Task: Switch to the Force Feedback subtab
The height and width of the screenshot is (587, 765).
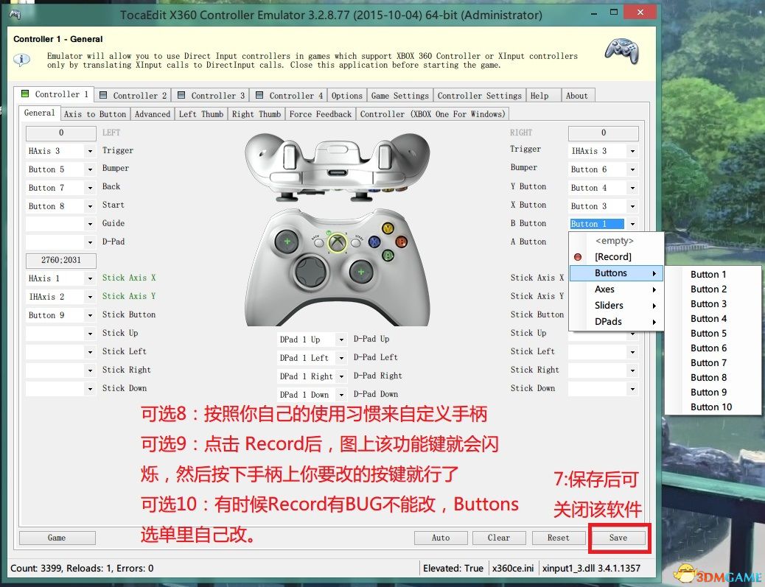Action: [320, 114]
